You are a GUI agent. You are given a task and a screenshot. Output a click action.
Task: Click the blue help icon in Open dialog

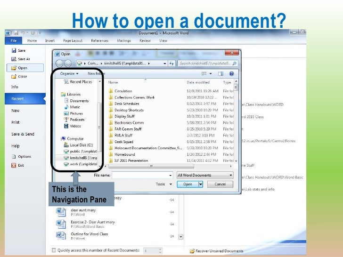tap(231, 73)
